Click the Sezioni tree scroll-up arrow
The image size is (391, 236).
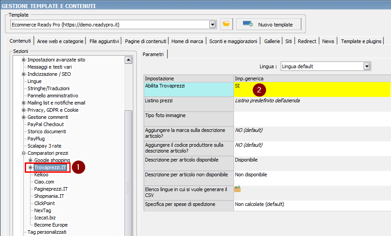[128, 60]
